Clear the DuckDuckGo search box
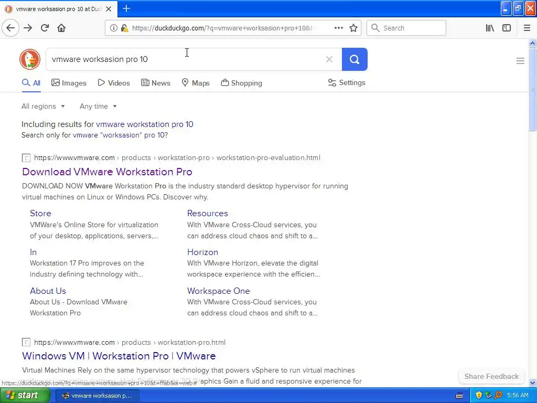 point(329,59)
